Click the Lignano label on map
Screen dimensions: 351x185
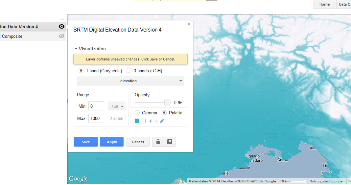252,156
